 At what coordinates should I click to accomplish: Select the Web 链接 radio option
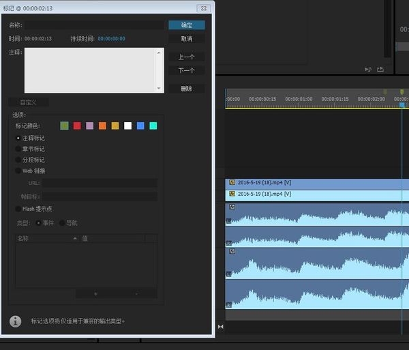(x=18, y=171)
